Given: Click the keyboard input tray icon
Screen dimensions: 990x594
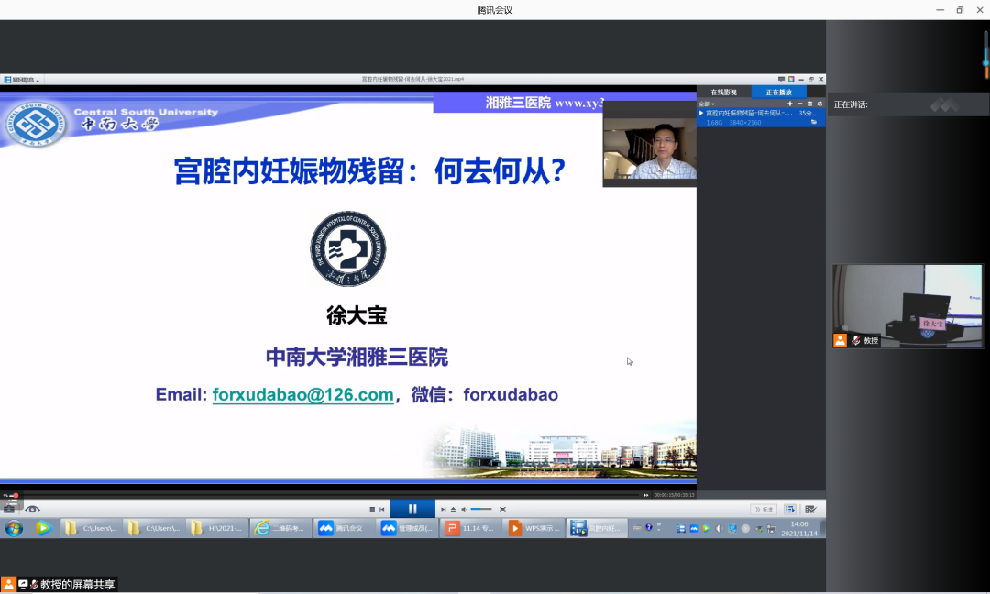Looking at the screenshot, I should (637, 528).
